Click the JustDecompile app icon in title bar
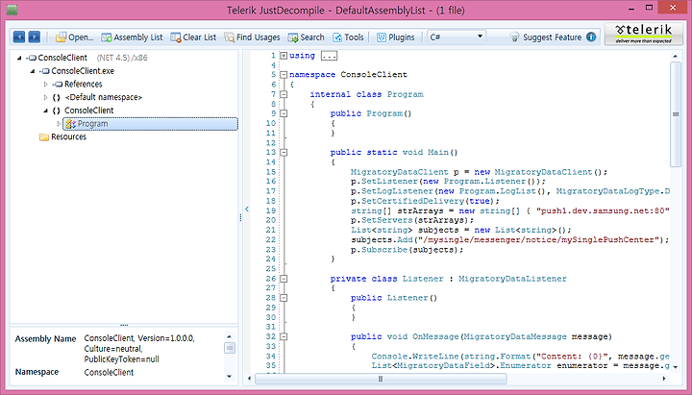 pyautogui.click(x=12, y=10)
